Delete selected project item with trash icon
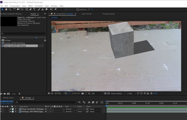Image resolution: width=187 pixels, height=120 pixels. [x=19, y=94]
